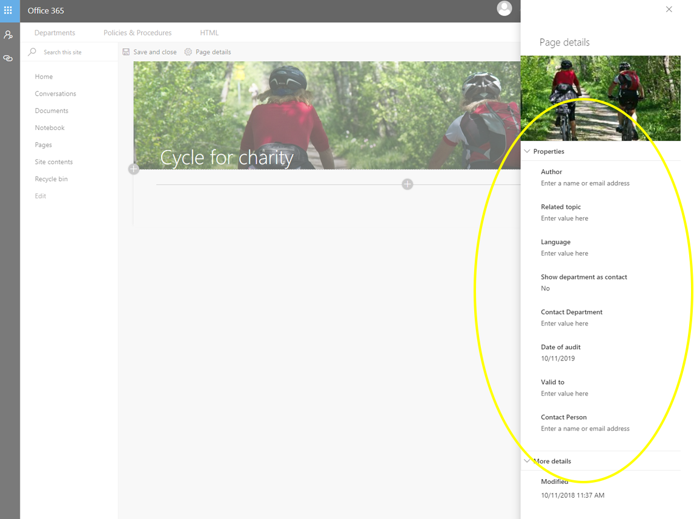
Task: Edit the Date of audit 10/11/2019
Action: click(x=558, y=359)
